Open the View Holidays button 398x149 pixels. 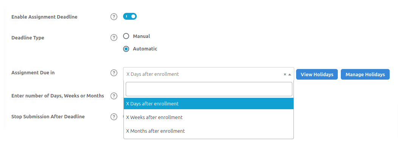tap(317, 74)
